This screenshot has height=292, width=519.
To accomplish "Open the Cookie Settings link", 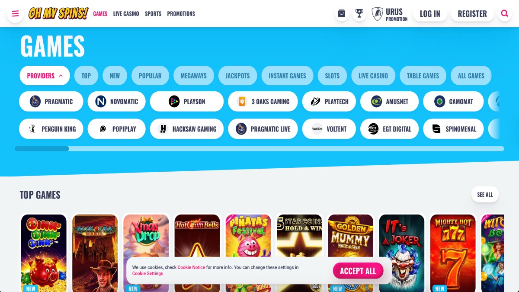I will (147, 273).
